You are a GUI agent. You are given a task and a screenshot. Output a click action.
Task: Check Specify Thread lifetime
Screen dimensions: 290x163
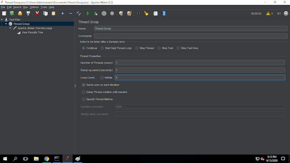[84, 99]
